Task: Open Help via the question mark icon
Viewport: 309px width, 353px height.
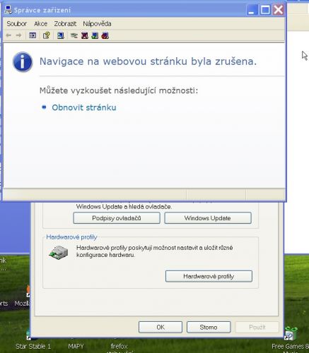Action: 47,35
